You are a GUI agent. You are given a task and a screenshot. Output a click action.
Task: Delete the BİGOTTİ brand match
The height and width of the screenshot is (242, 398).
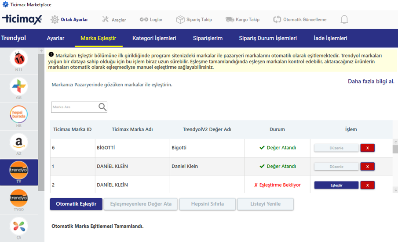367,148
